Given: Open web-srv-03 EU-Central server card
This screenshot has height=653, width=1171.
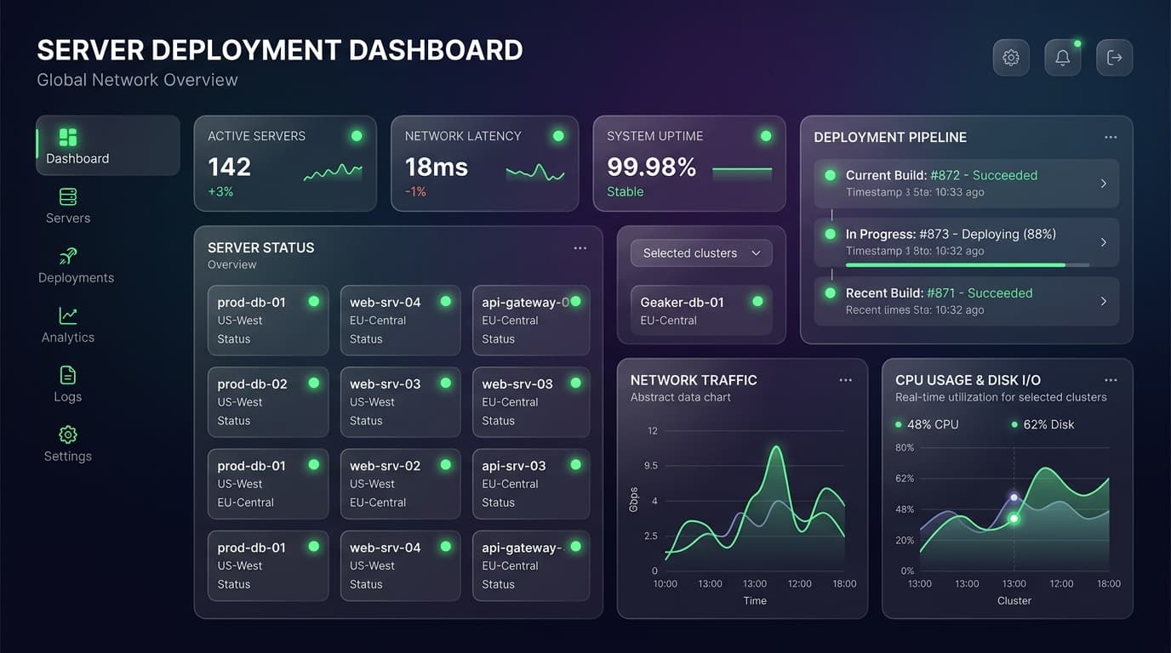Looking at the screenshot, I should [531, 402].
